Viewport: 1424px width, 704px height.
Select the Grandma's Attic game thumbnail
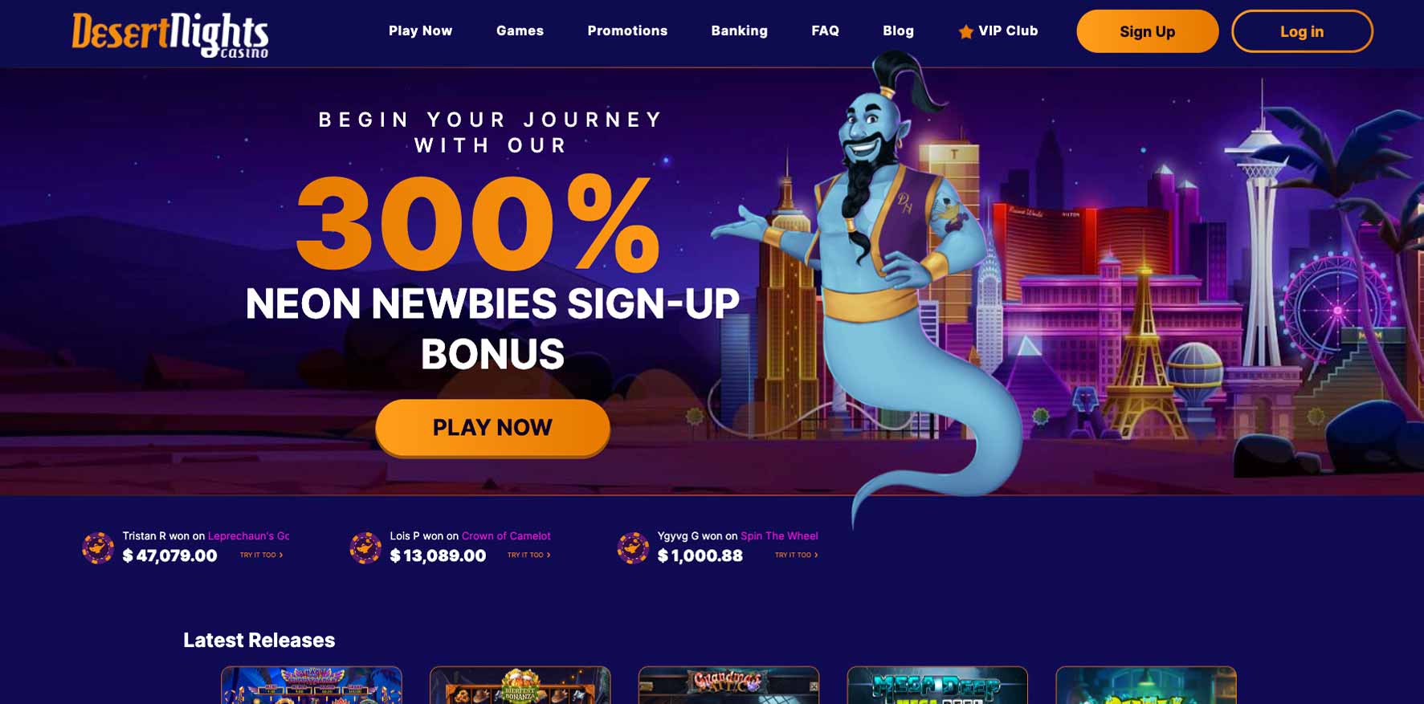(x=728, y=685)
